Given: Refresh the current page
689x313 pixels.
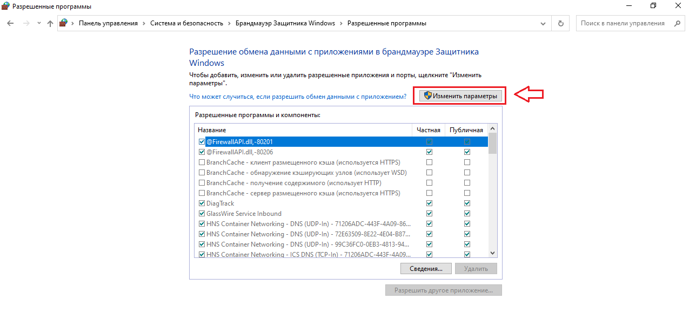Looking at the screenshot, I should 560,23.
